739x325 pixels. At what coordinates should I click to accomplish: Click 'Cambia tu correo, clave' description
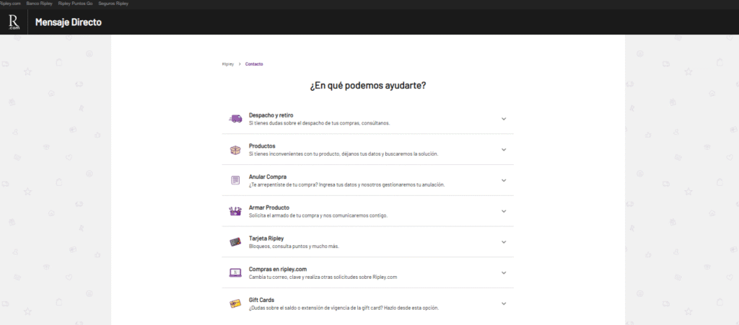(x=323, y=277)
